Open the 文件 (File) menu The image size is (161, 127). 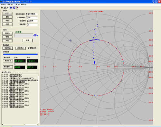[3, 5]
